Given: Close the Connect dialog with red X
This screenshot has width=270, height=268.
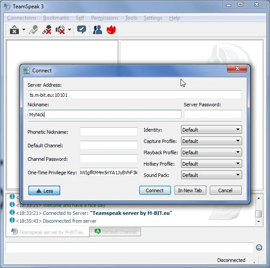Looking at the screenshot, I should pyautogui.click(x=237, y=68).
